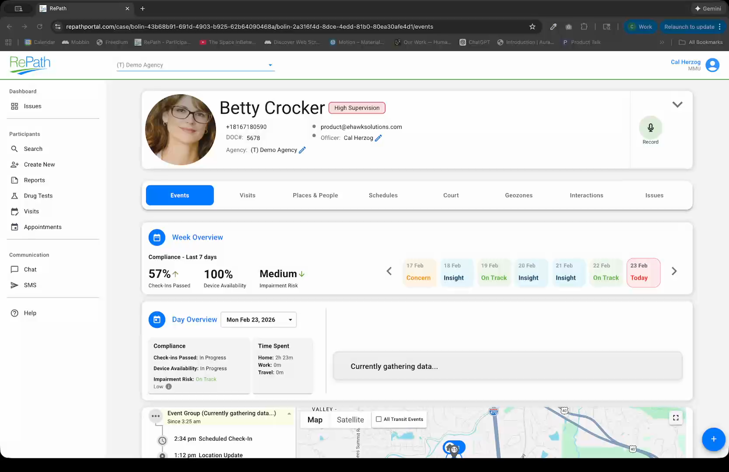Click the Record microphone icon
The height and width of the screenshot is (472, 729).
(x=650, y=128)
